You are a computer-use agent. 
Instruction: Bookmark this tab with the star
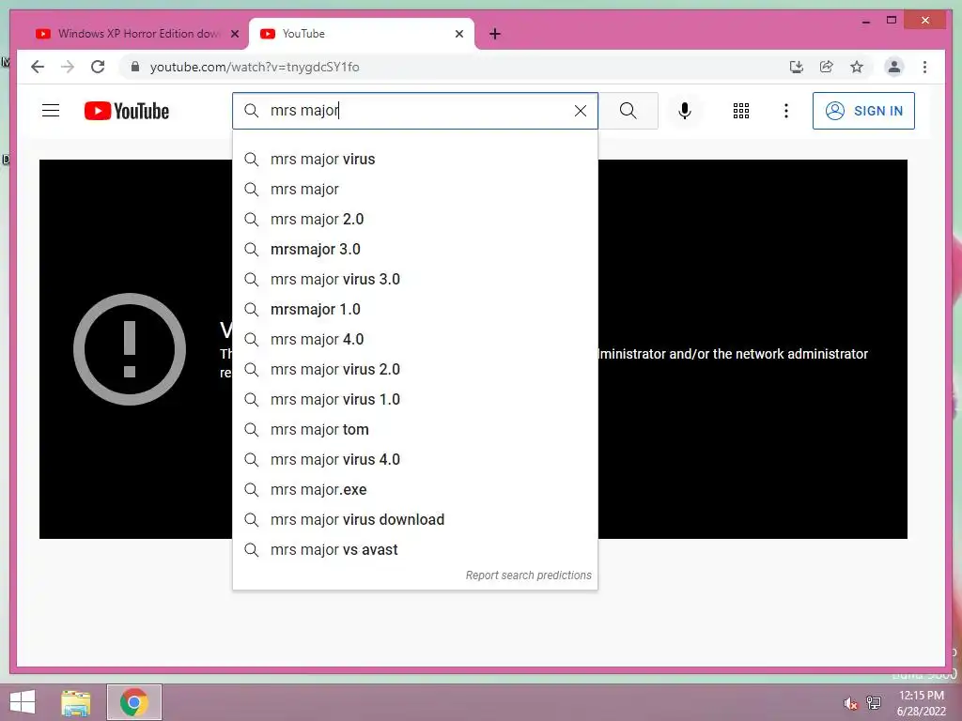857,67
